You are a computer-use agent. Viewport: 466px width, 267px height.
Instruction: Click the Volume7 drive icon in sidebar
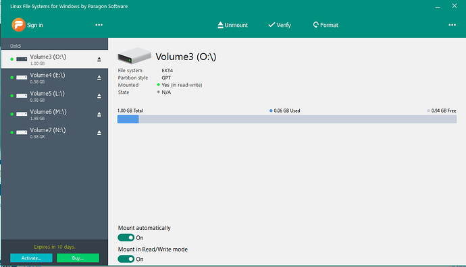(x=22, y=132)
